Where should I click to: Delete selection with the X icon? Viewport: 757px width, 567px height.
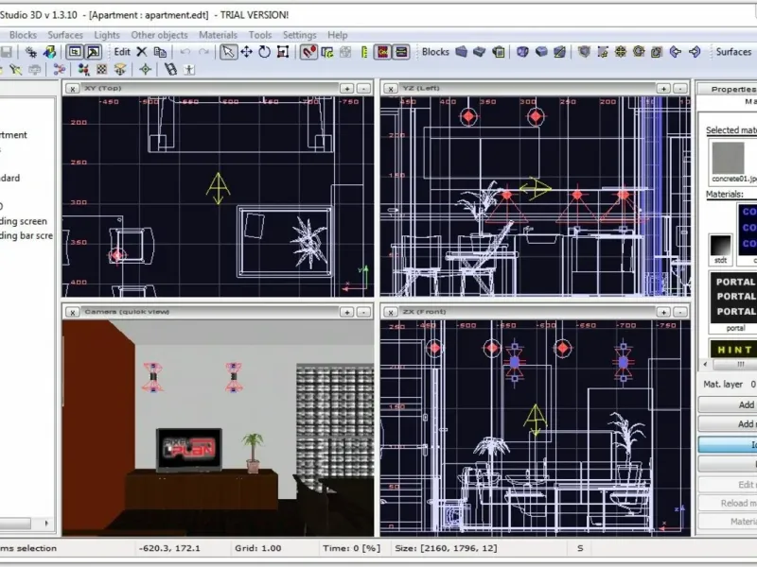(141, 52)
